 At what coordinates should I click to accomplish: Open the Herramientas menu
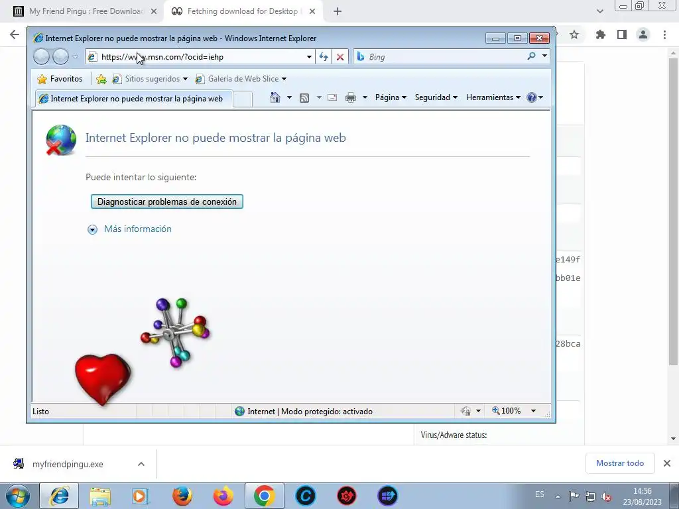tap(493, 97)
